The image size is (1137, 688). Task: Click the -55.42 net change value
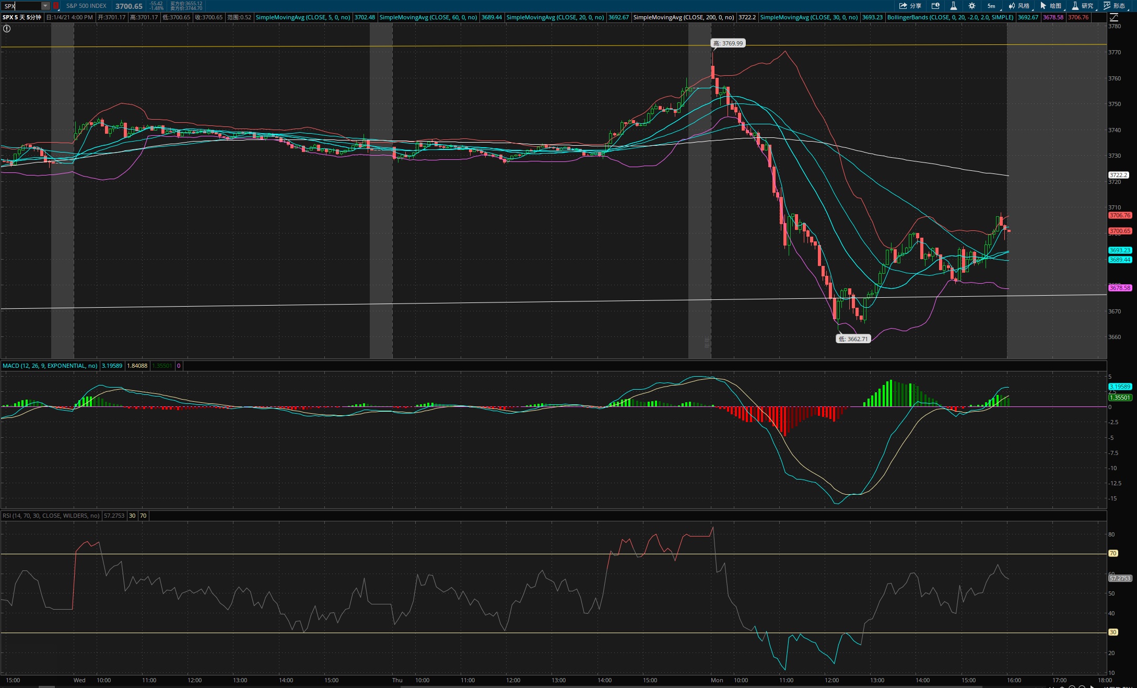(x=156, y=4)
